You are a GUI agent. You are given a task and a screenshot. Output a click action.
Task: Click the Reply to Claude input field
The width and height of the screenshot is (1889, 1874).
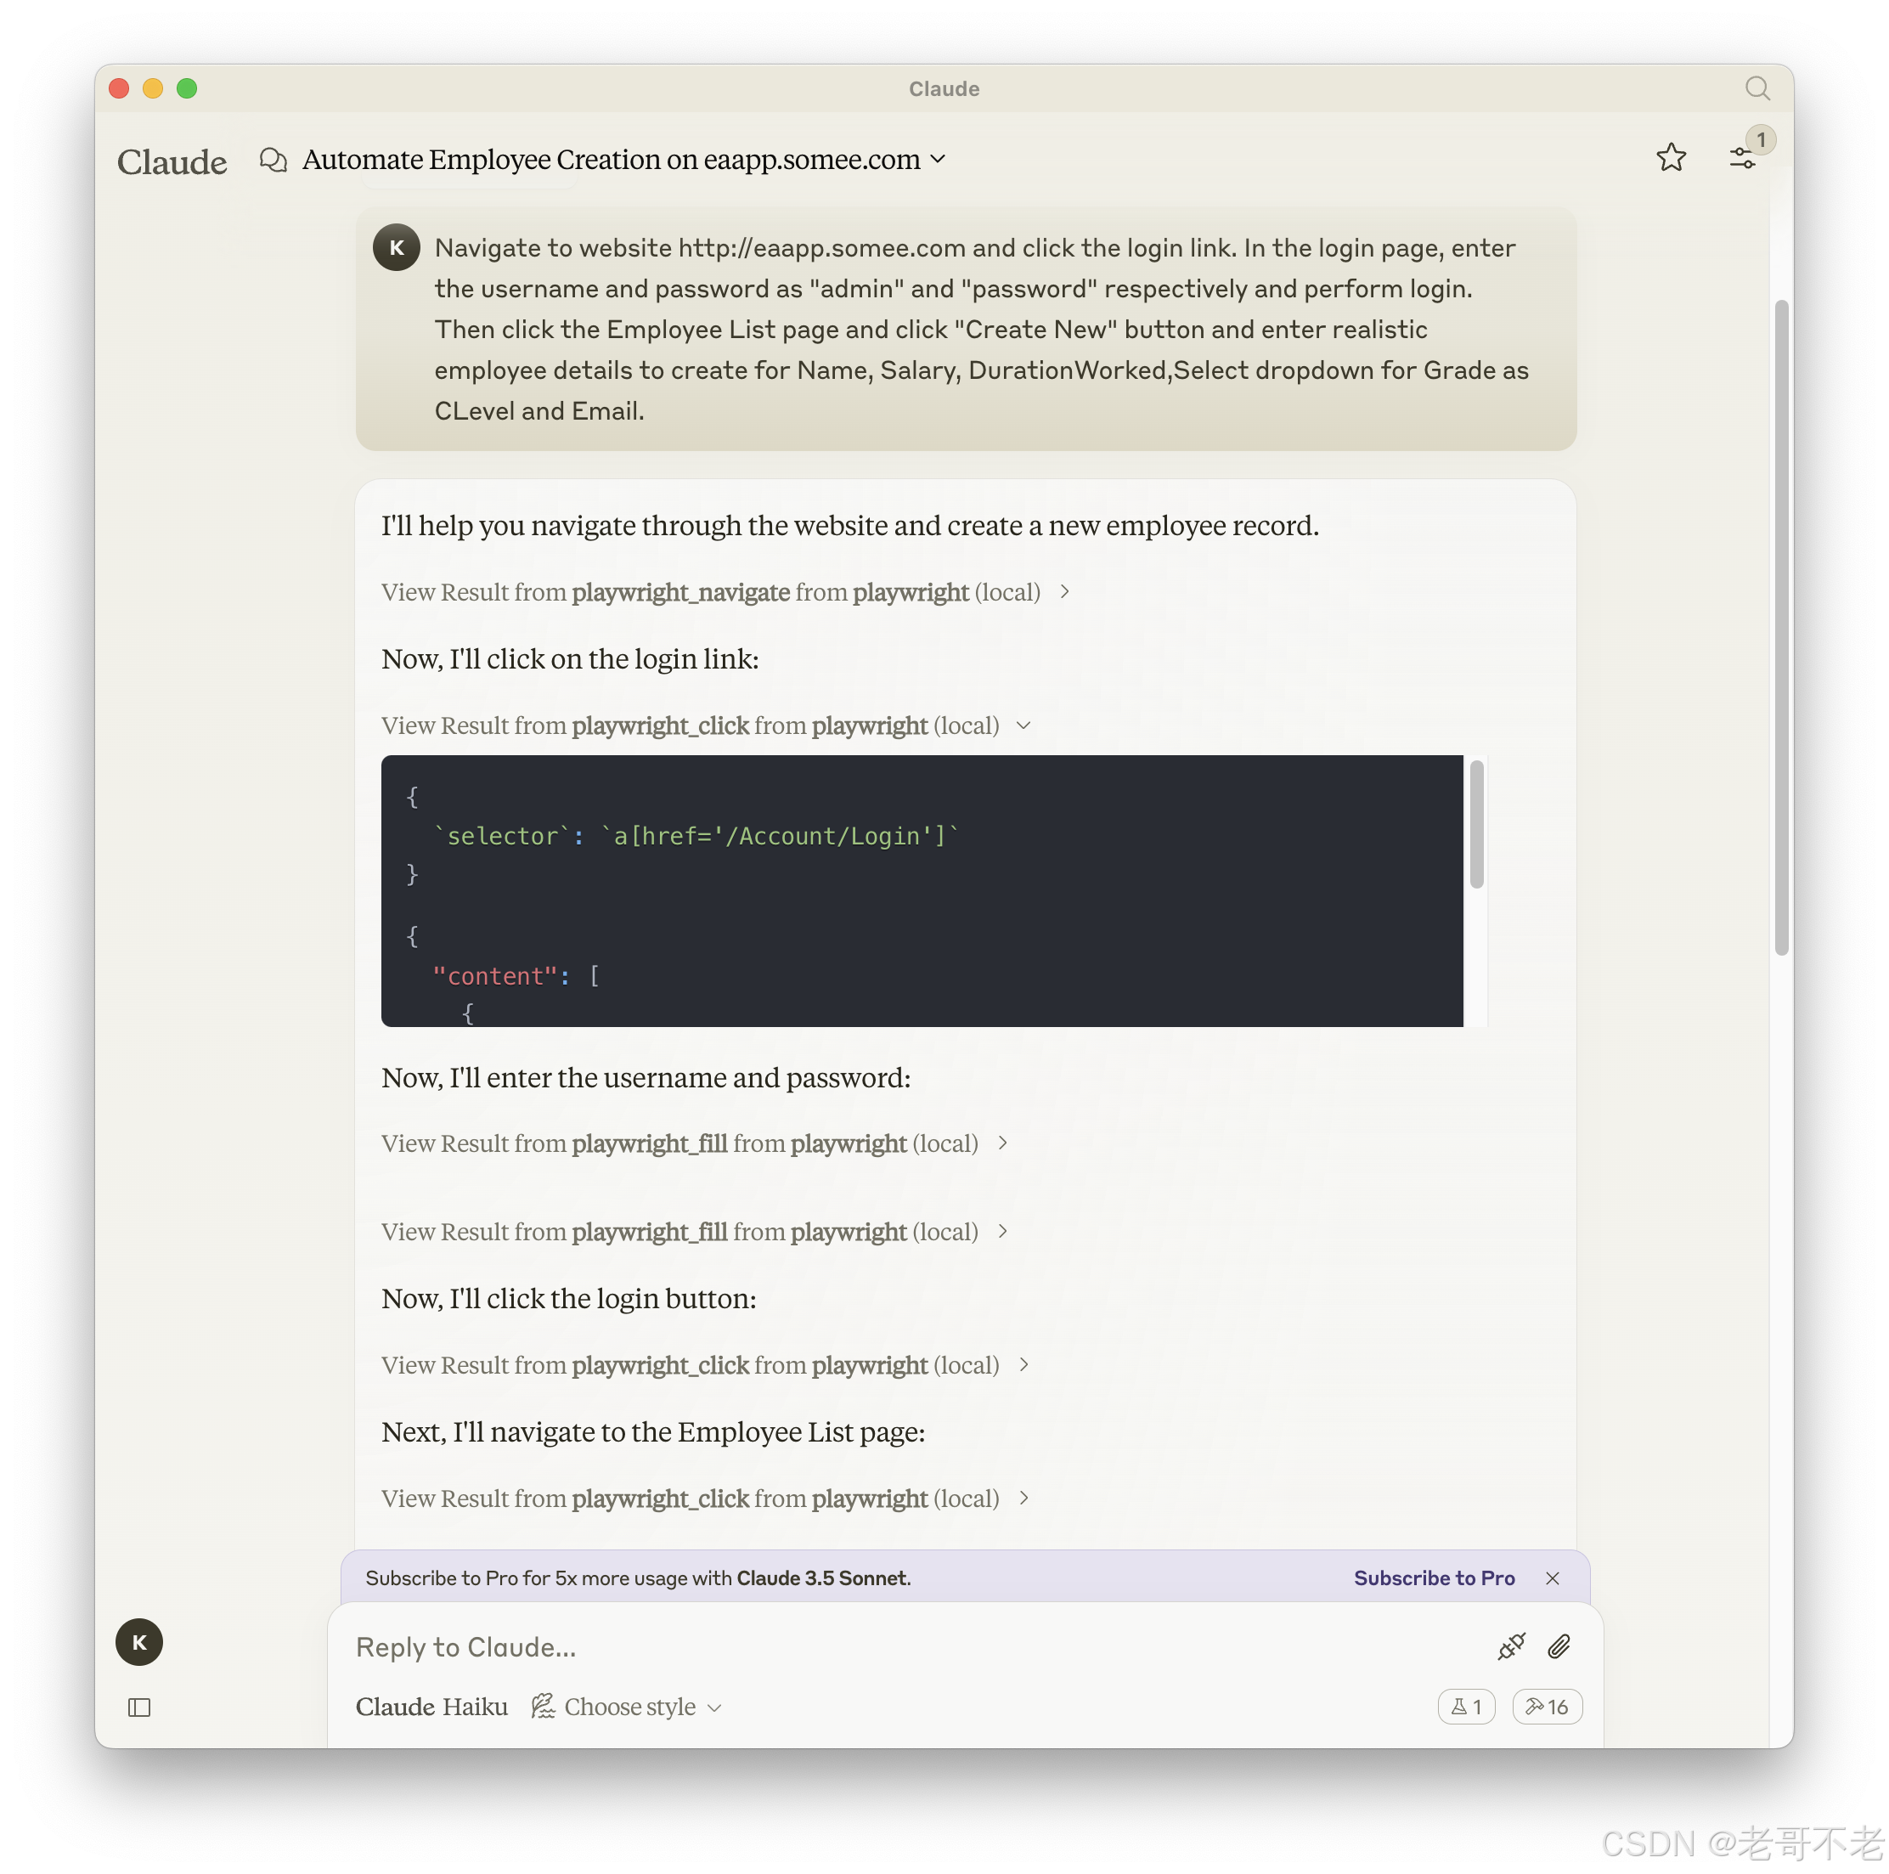880,1647
